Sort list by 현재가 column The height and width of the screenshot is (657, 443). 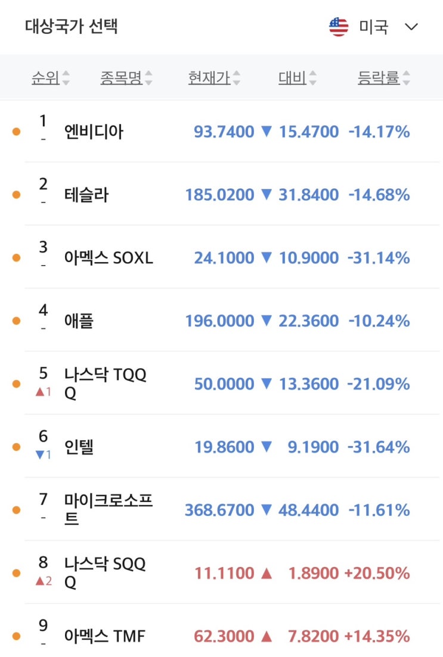pyautogui.click(x=209, y=77)
